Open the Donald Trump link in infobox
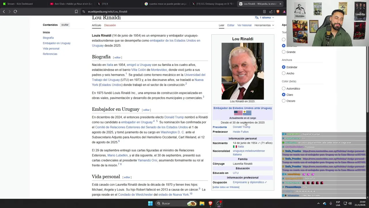The height and width of the screenshot is (208, 369). tap(242, 127)
